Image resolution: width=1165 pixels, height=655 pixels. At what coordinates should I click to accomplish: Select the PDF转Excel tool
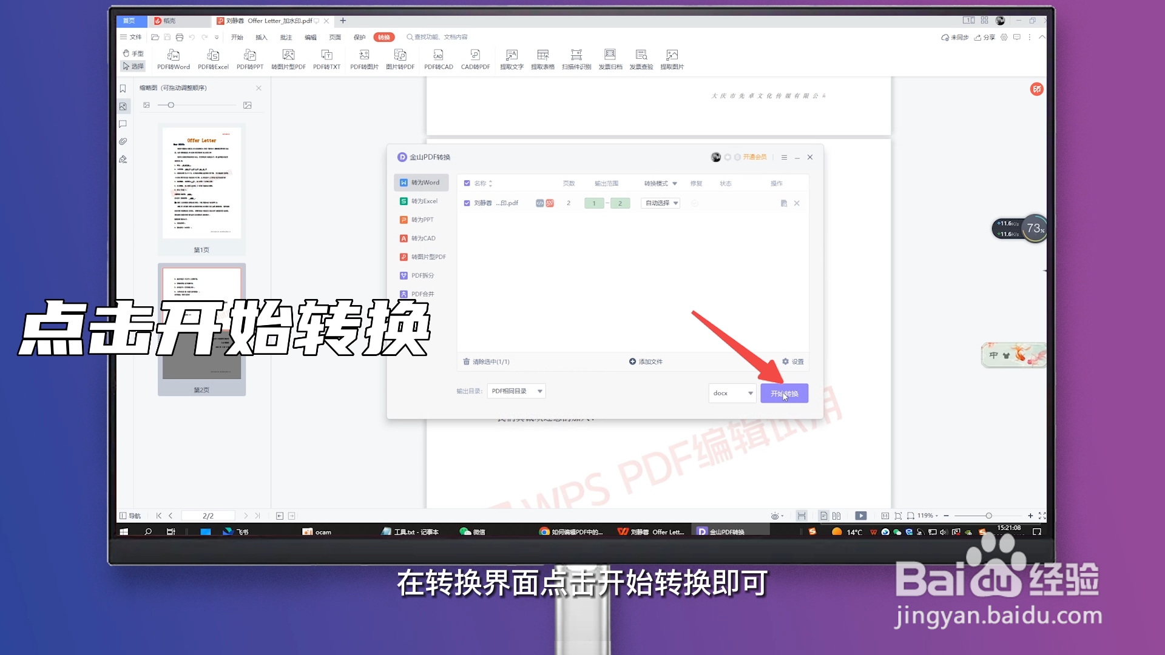pos(213,58)
